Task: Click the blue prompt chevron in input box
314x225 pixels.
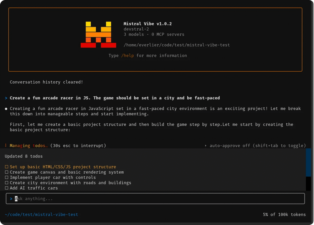Action: point(11,199)
